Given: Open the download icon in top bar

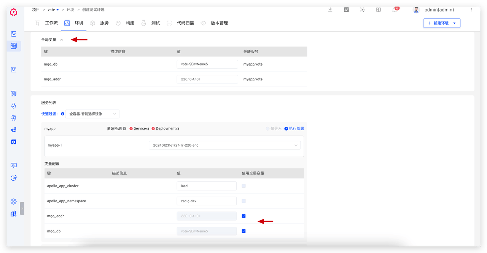Looking at the screenshot, I should click(x=330, y=10).
